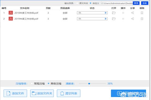Image resolution: width=151 pixels, height=100 pixels.
Task: Share the 2019年度工作总结.pdf file
Action: 132,19
